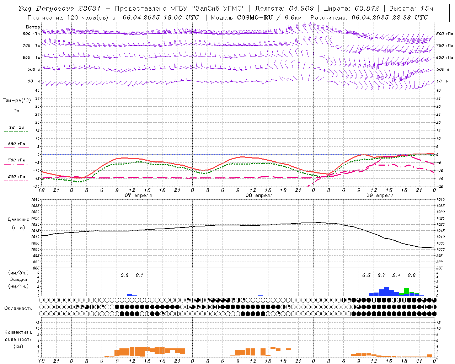This screenshot has height=364, width=455.
Task: Click the Рассчитано: 06.04.2025 22:39 UTC text
Action: [369, 17]
